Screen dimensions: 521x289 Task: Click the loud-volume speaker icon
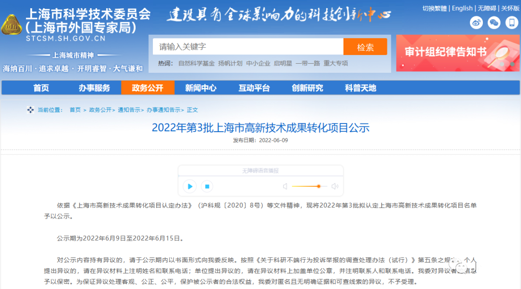pyautogui.click(x=335, y=186)
